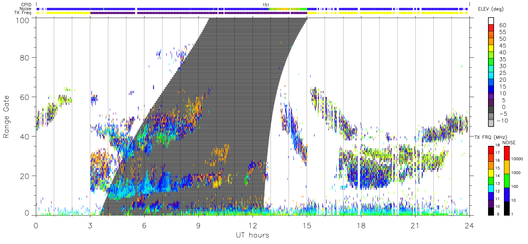Click the x-axis tick label '6'
Image resolution: width=528 pixels, height=244 pixels.
pyautogui.click(x=144, y=225)
